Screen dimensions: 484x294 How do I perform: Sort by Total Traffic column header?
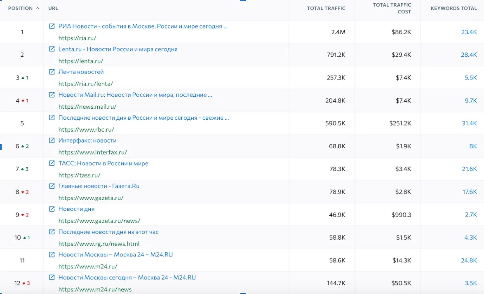coord(326,8)
